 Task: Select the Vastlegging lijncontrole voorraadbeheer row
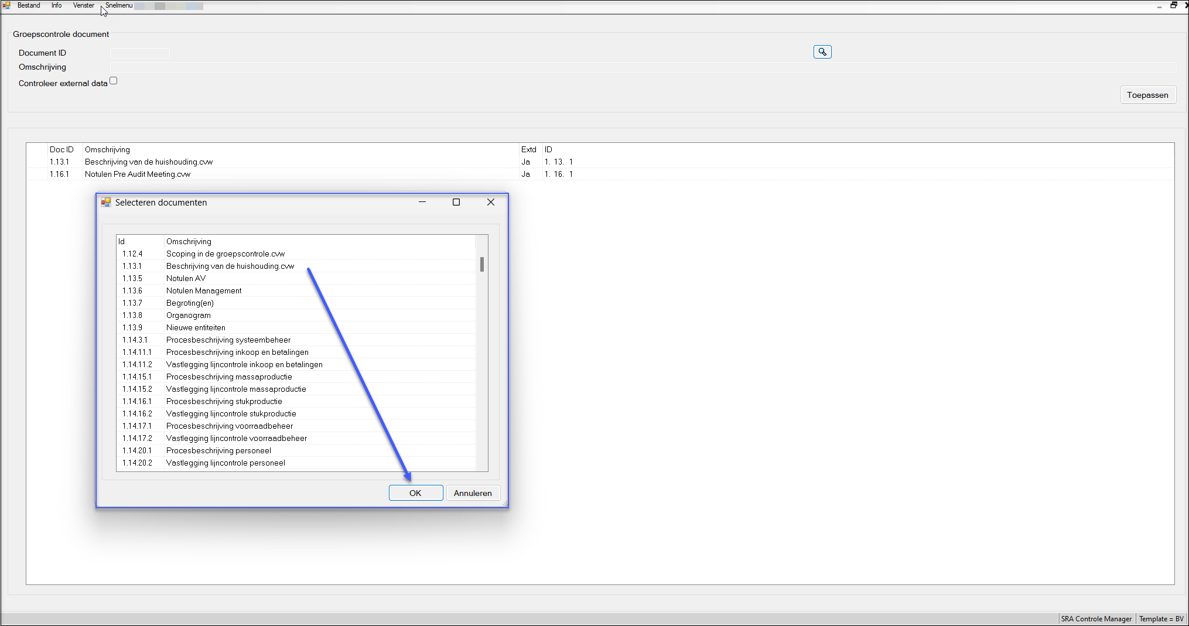pyautogui.click(x=296, y=439)
